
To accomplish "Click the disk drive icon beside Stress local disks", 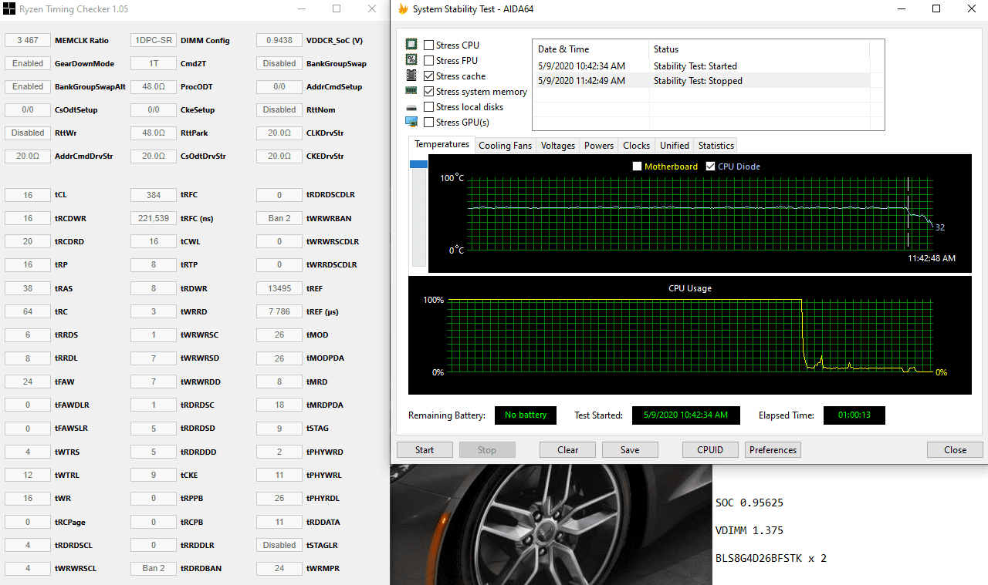I will pyautogui.click(x=411, y=107).
